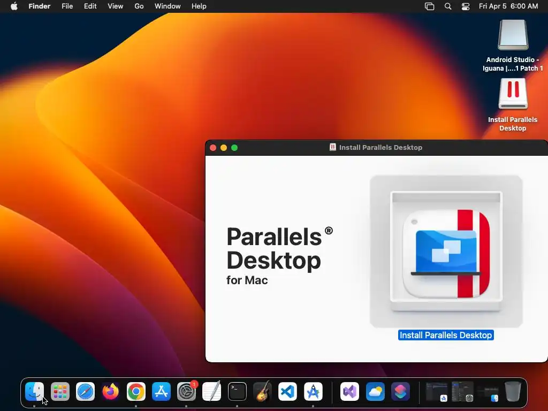
Task: Launch Safari from the Dock
Action: coord(85,391)
